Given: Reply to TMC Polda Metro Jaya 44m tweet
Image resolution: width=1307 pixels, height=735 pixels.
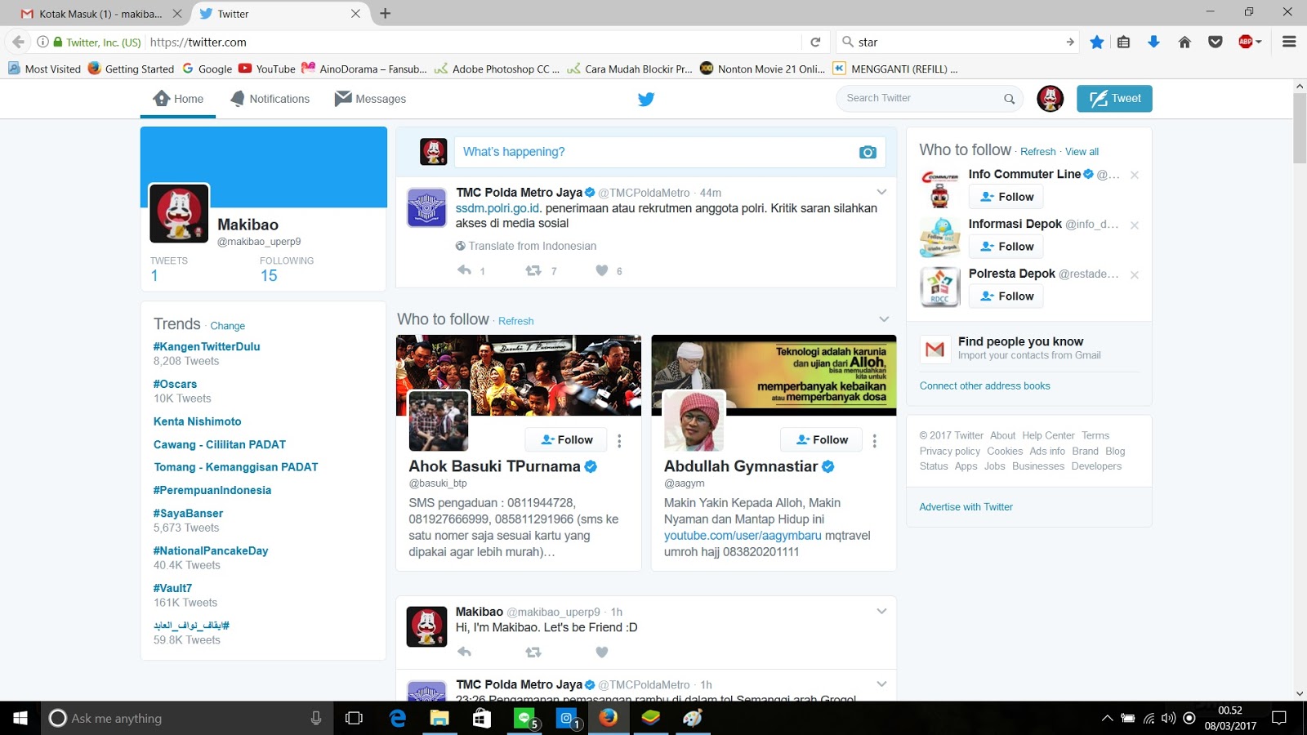Looking at the screenshot, I should (x=464, y=270).
